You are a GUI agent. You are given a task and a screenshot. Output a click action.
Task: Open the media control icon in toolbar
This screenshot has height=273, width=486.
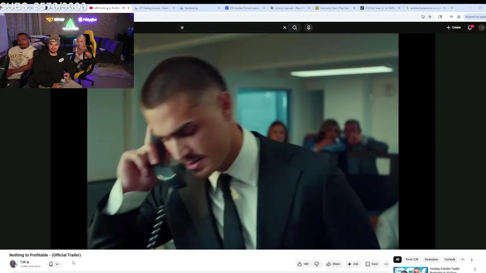451,17
